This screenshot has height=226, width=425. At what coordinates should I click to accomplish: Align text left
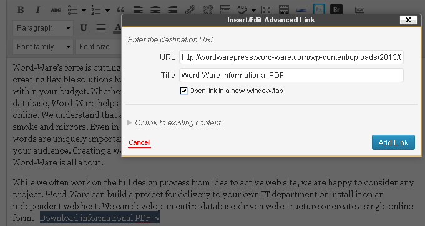[x=138, y=10]
